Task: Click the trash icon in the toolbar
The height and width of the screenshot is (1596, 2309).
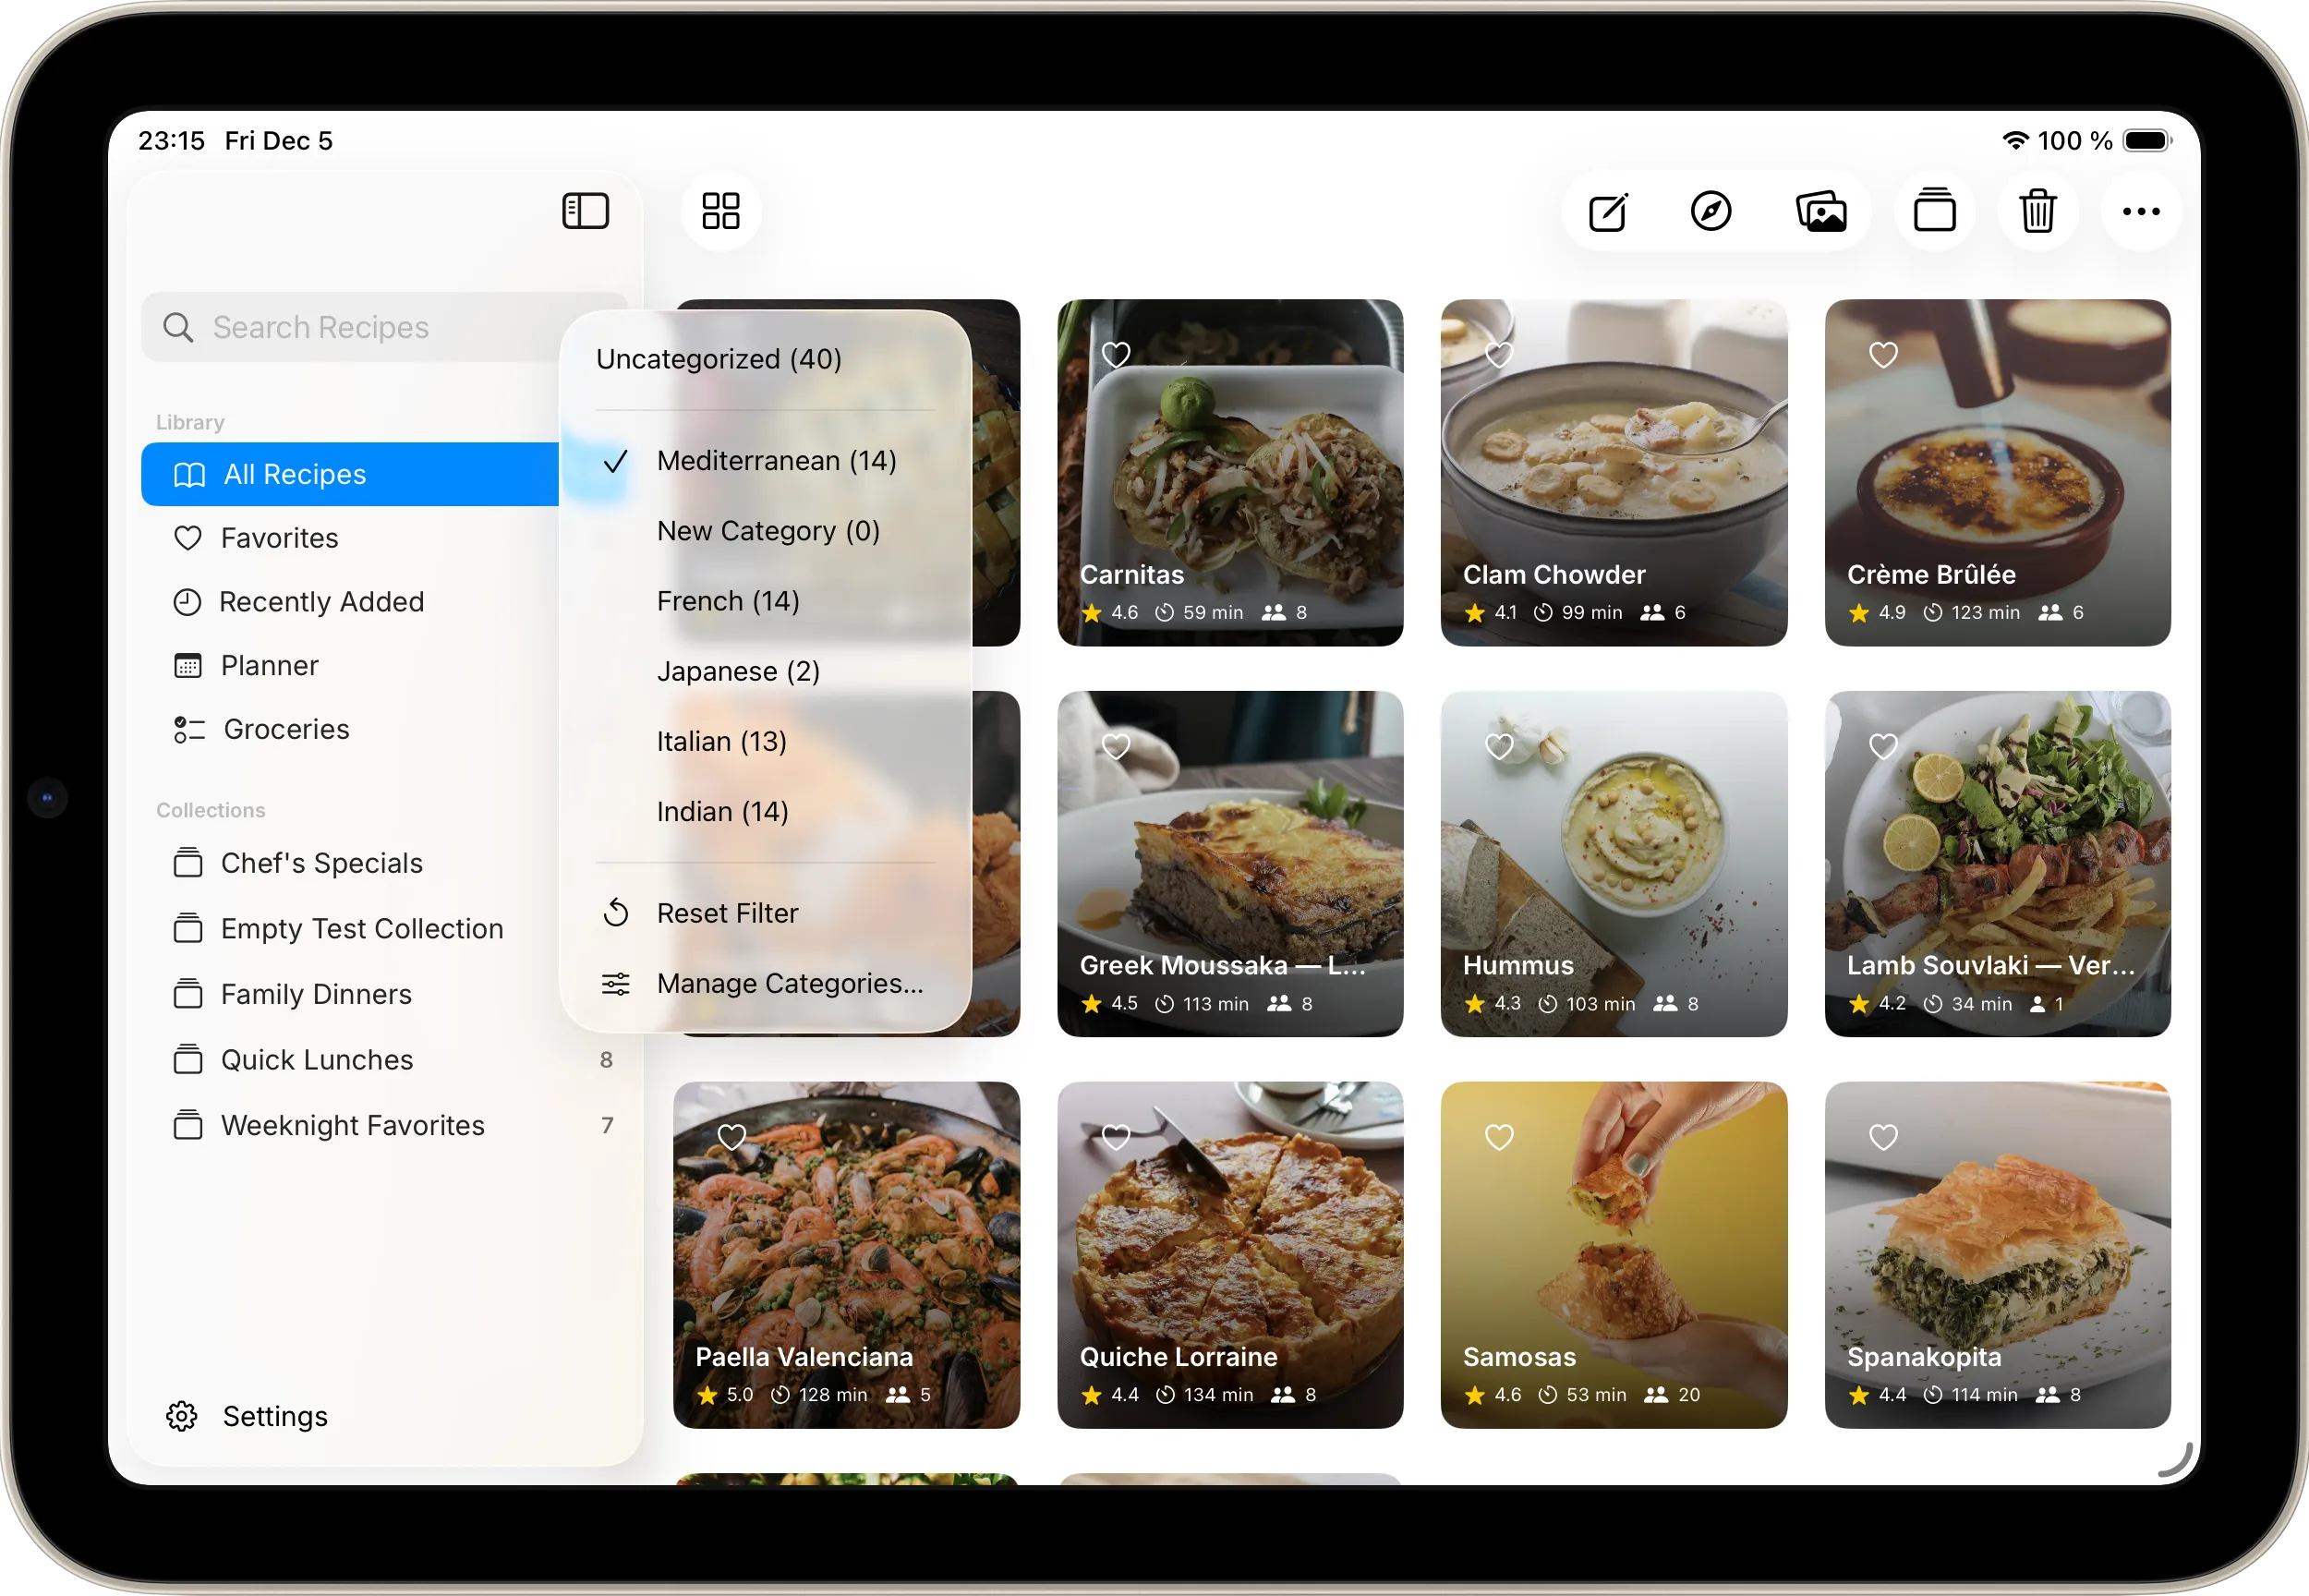Action: (2038, 211)
